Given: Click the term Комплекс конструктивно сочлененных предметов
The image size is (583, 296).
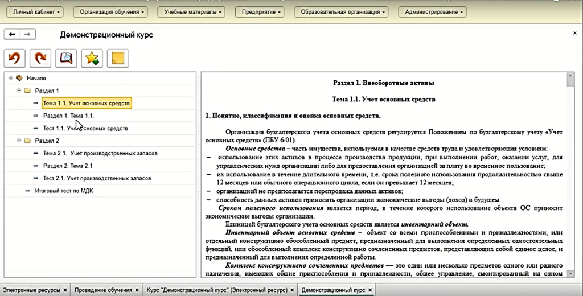Looking at the screenshot, I should [x=305, y=265].
